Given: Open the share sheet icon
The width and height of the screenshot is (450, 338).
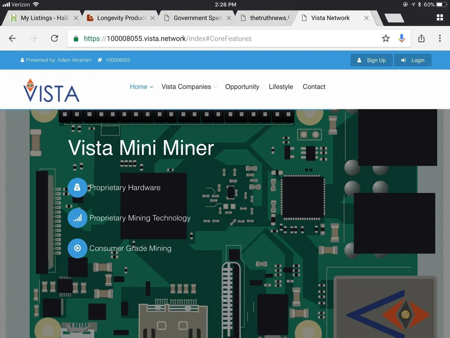Looking at the screenshot, I should tap(422, 38).
